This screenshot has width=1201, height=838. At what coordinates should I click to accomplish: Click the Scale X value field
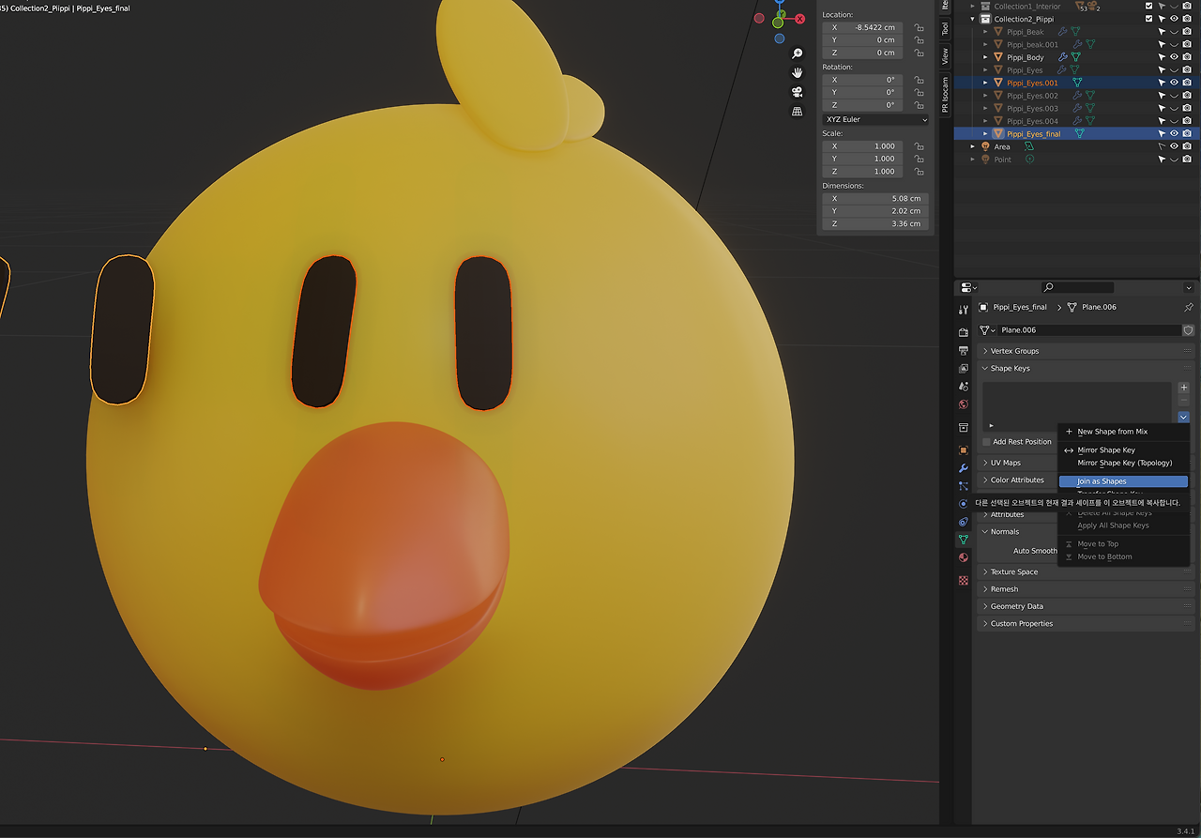(x=862, y=146)
